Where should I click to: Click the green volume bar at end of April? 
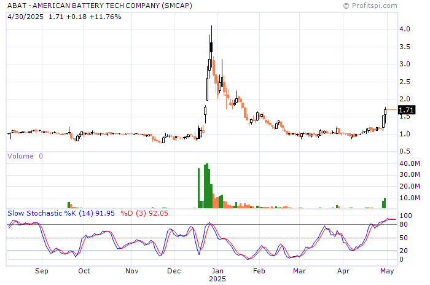pos(385,203)
